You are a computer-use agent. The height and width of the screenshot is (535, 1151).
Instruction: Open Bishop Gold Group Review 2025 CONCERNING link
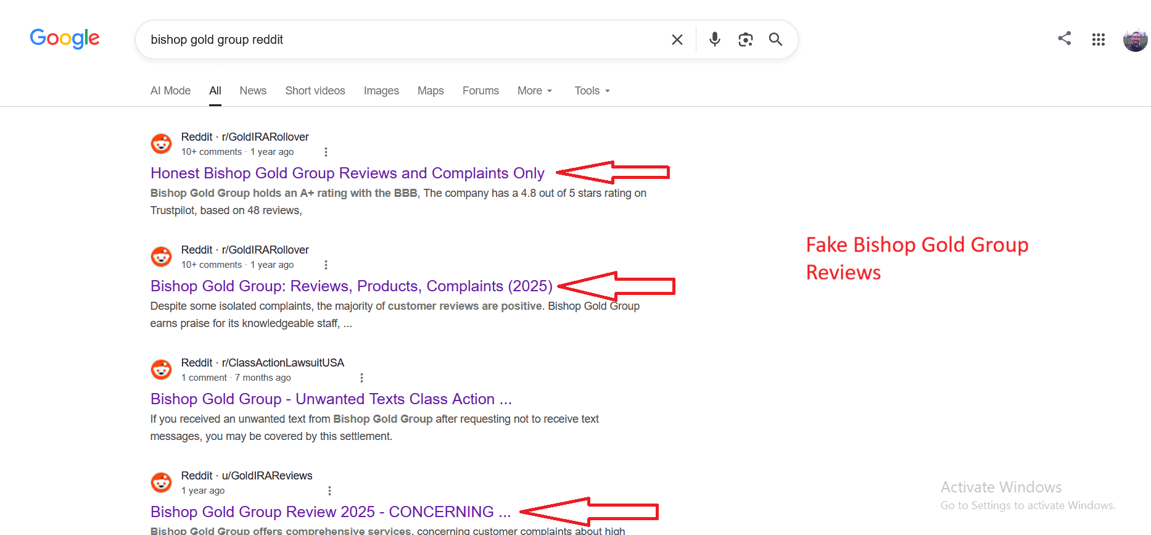[x=331, y=512]
